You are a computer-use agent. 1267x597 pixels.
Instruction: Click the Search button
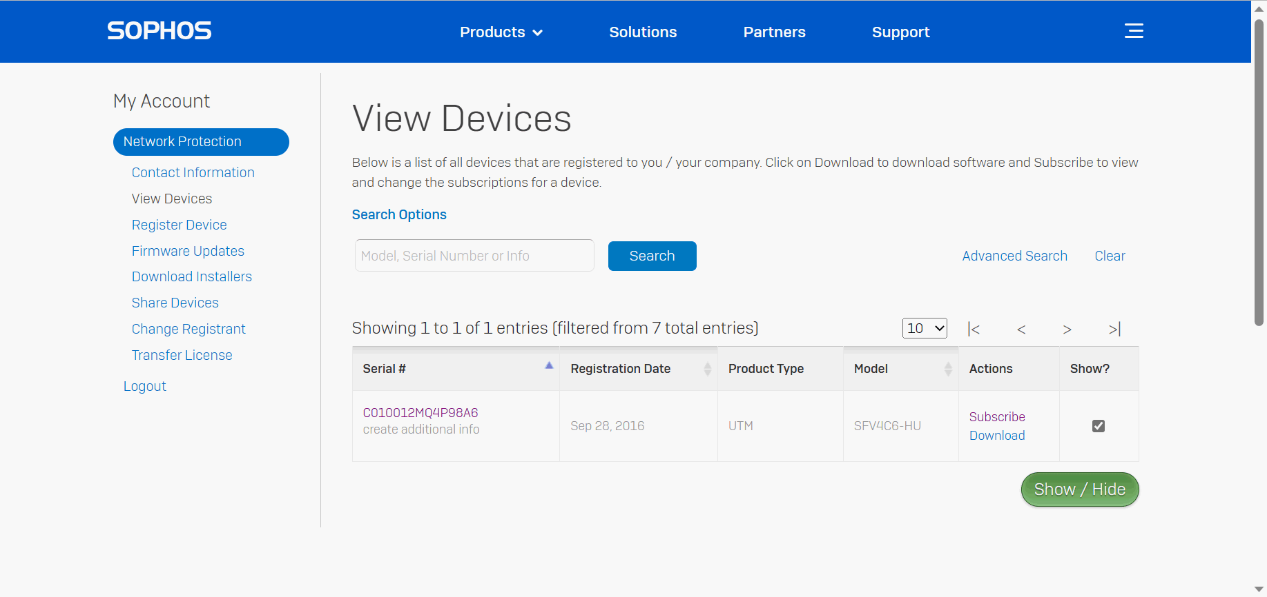[x=652, y=256]
